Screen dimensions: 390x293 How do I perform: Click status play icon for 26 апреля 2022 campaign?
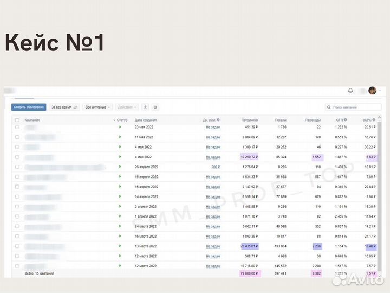point(120,167)
